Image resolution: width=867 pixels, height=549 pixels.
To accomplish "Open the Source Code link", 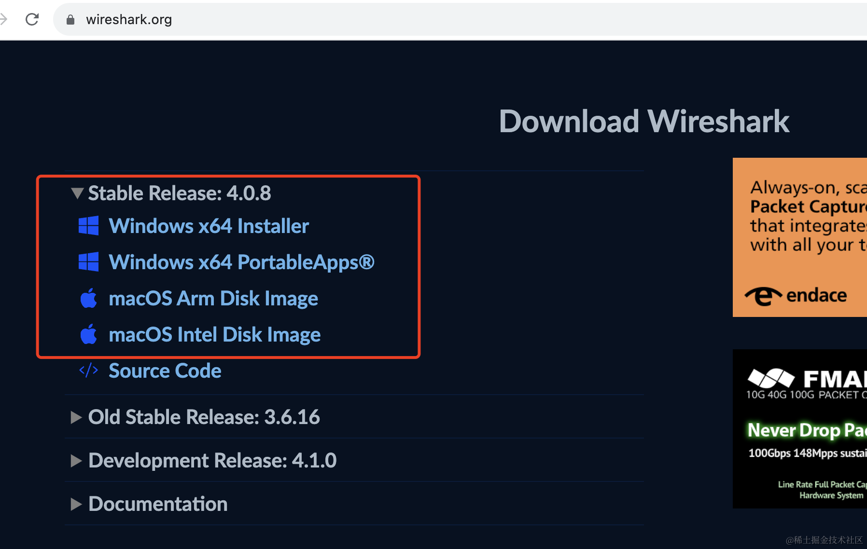I will coord(165,371).
